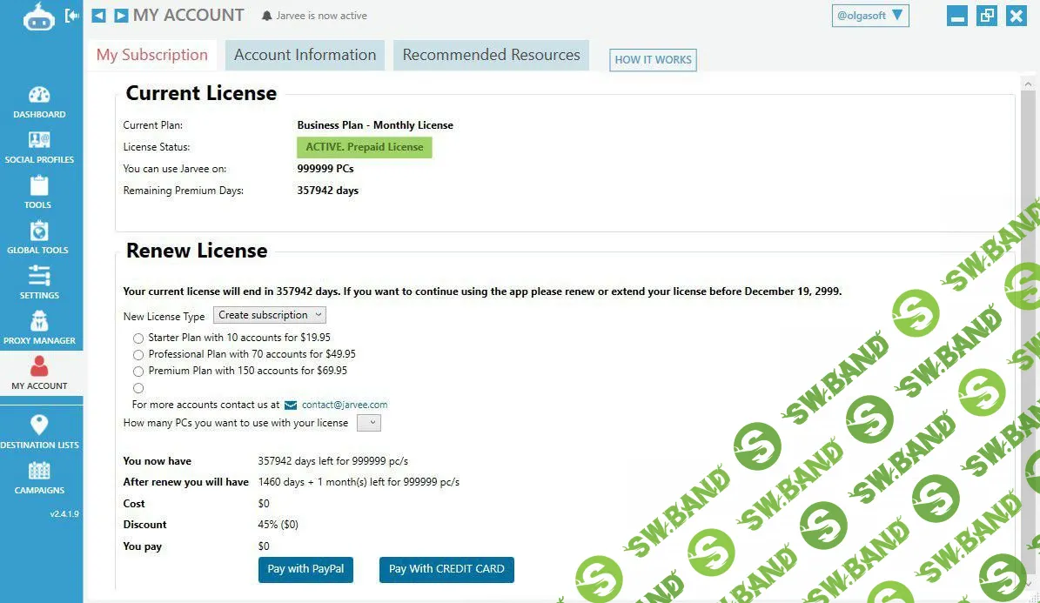1040x603 pixels.
Task: Click the navigate back arrow icon
Action: (x=99, y=16)
